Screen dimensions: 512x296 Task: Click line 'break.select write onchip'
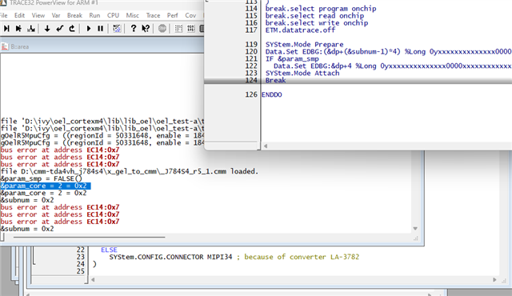pos(317,23)
